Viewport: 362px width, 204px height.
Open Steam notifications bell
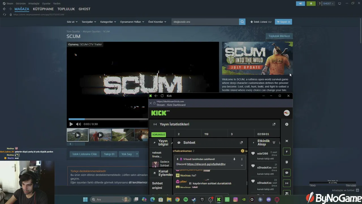[311, 3]
